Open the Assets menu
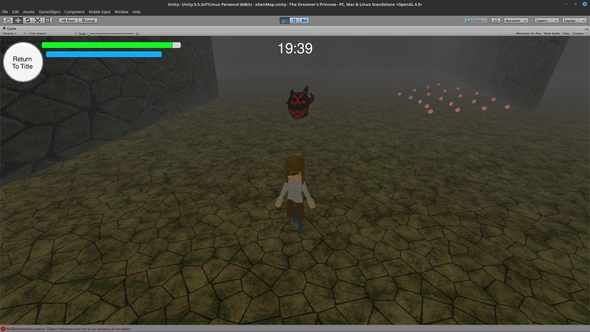This screenshot has width=590, height=332. tap(29, 12)
